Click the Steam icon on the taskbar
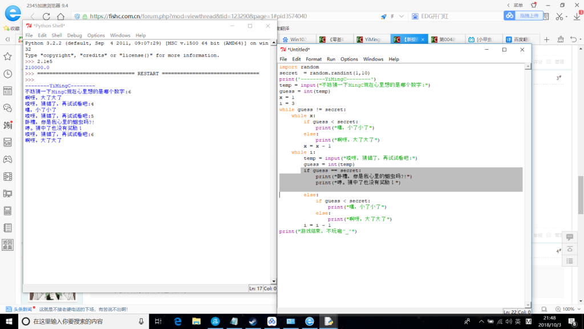 (253, 321)
